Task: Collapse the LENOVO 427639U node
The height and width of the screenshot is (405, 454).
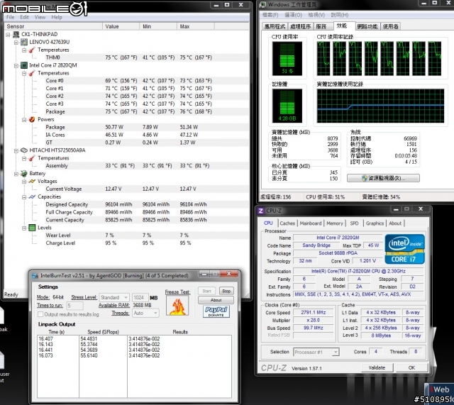Action: pos(16,43)
